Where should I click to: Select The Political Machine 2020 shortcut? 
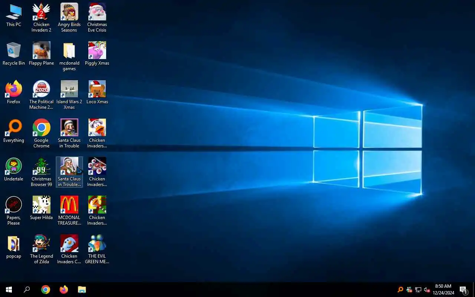[41, 95]
